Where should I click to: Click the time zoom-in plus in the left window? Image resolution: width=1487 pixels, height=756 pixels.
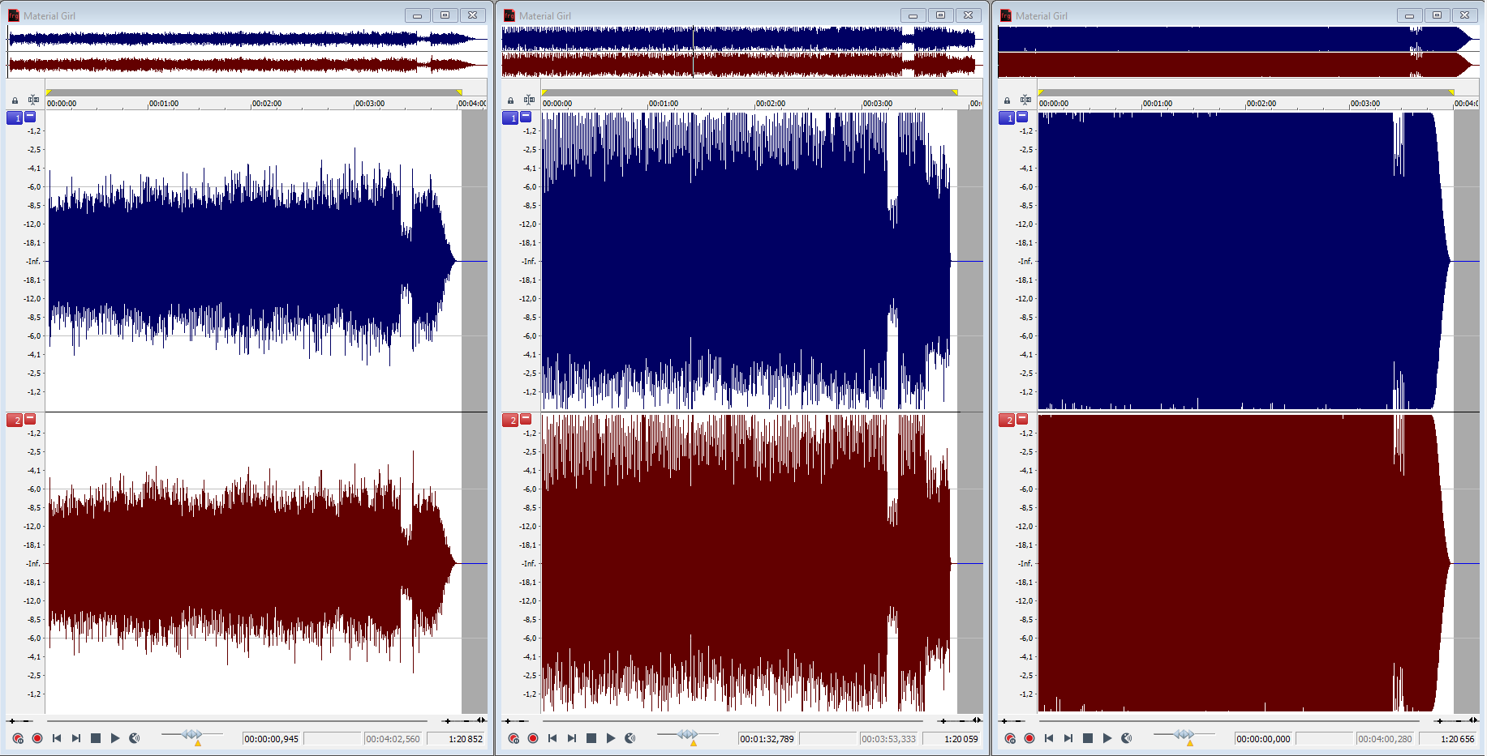(447, 720)
